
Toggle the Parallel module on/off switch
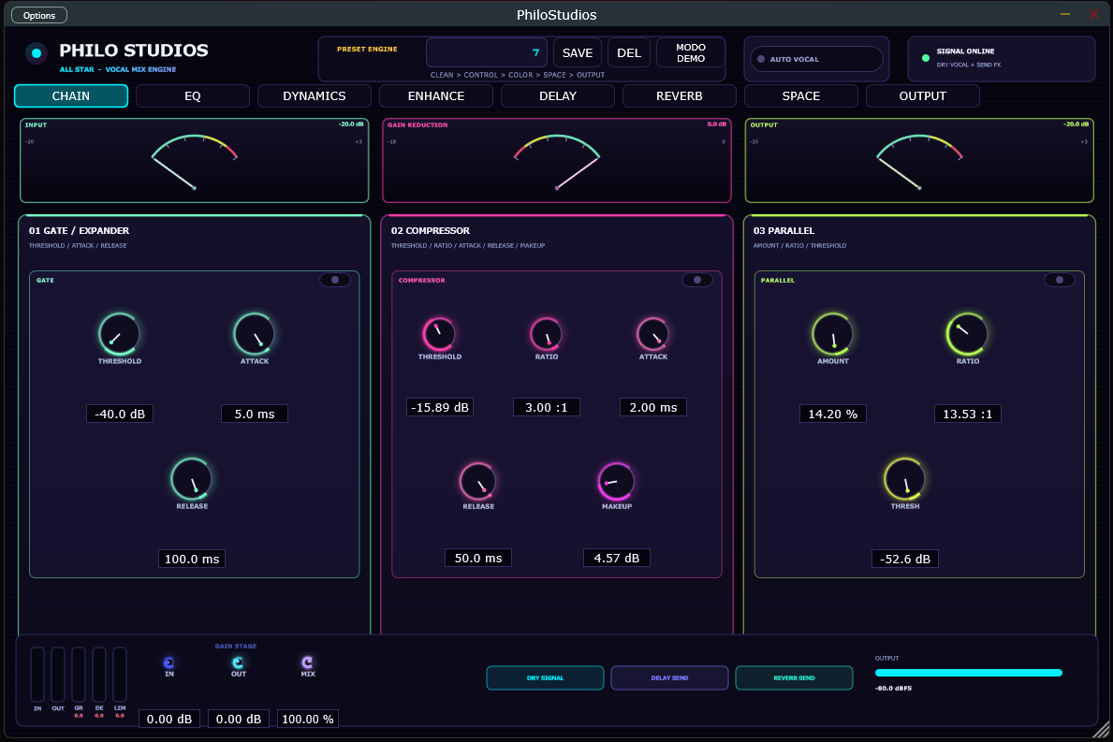pos(1059,280)
